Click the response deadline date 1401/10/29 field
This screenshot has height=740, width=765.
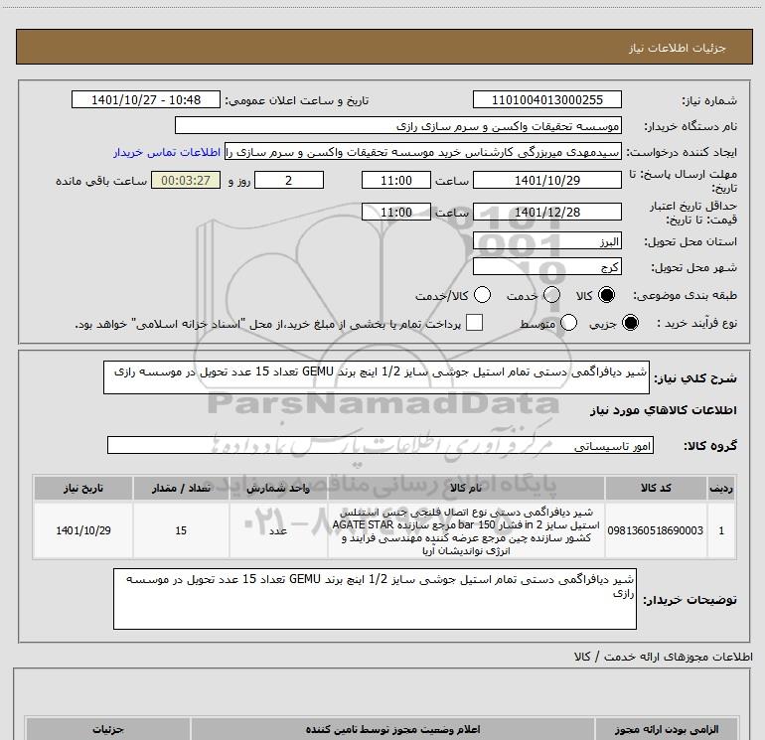click(x=546, y=180)
